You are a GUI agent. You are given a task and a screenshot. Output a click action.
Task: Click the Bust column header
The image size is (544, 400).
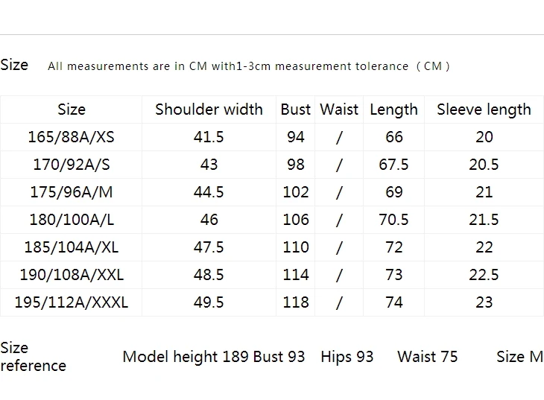tap(296, 109)
